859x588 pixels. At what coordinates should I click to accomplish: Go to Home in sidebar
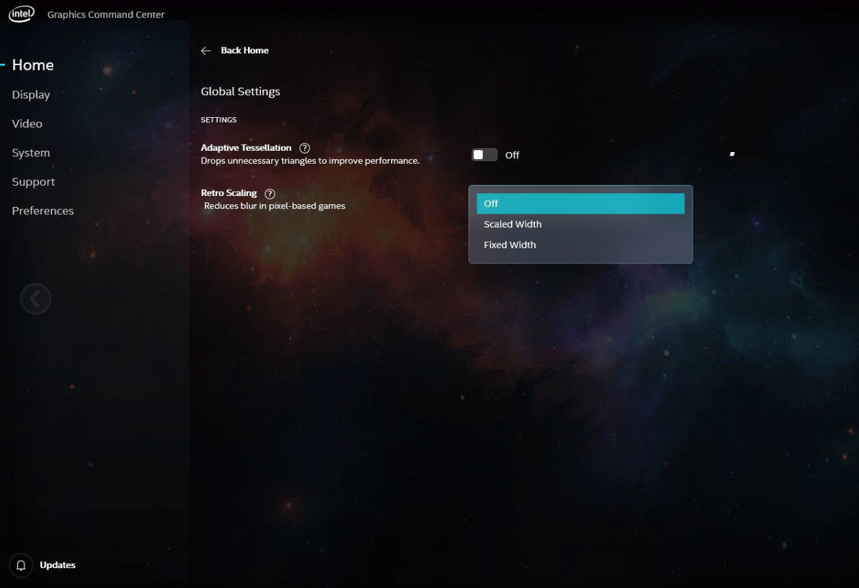(x=33, y=65)
